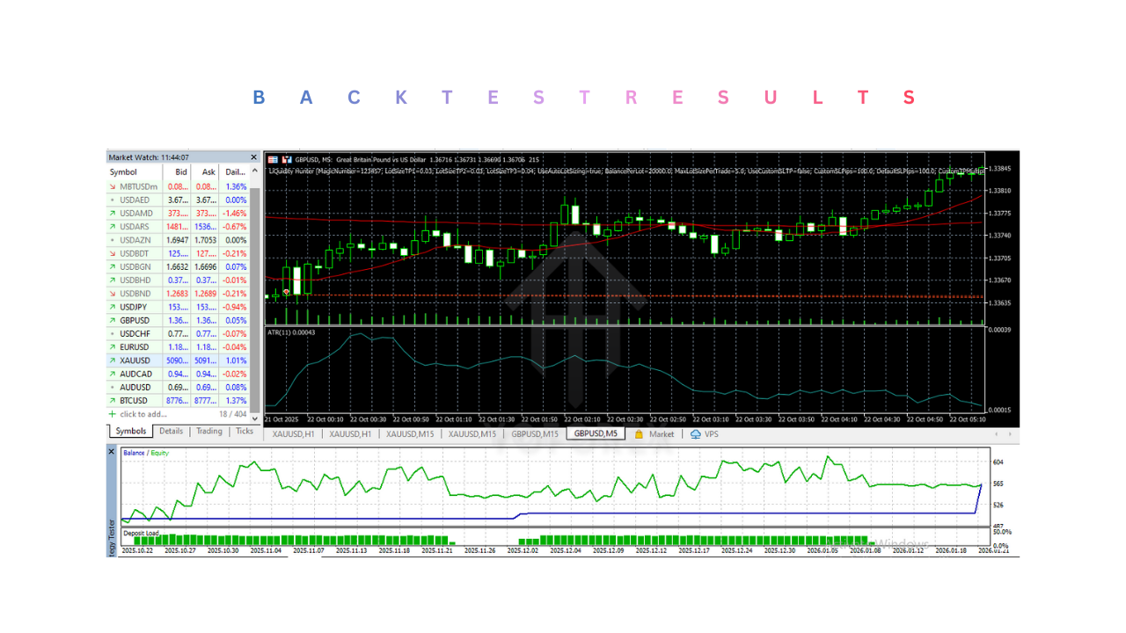
Task: Switch to the Details tab in Market Watch
Action: (x=171, y=431)
